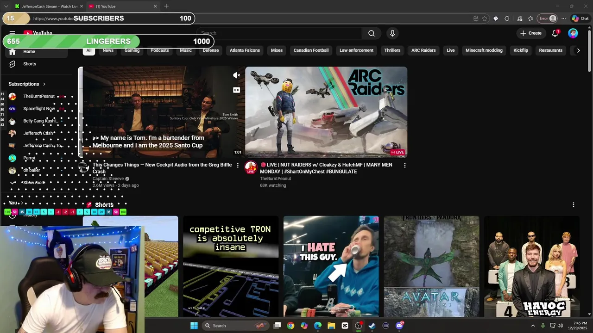Expand the You section chevron

tap(21, 203)
